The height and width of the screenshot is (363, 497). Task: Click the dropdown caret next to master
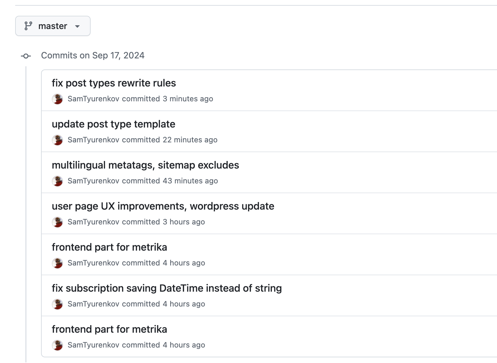pyautogui.click(x=77, y=27)
